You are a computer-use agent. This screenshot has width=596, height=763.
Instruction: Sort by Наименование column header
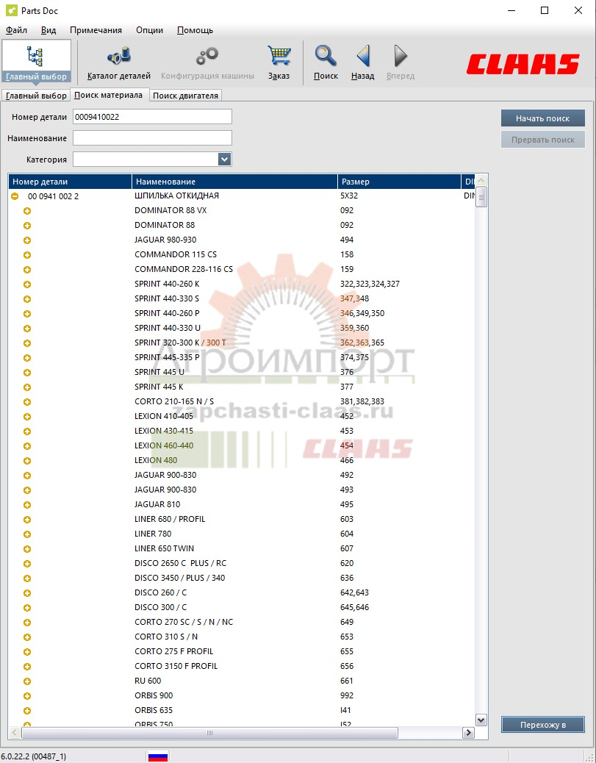(x=234, y=182)
